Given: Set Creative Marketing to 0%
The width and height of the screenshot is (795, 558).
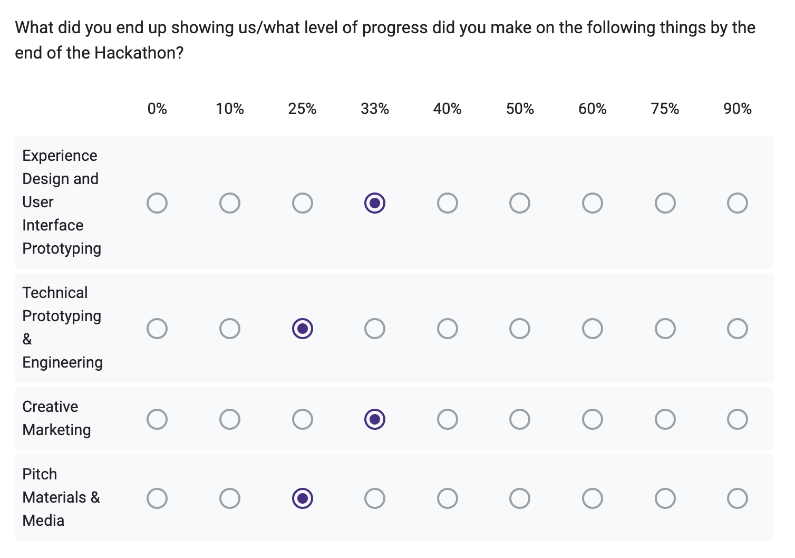Looking at the screenshot, I should [157, 419].
